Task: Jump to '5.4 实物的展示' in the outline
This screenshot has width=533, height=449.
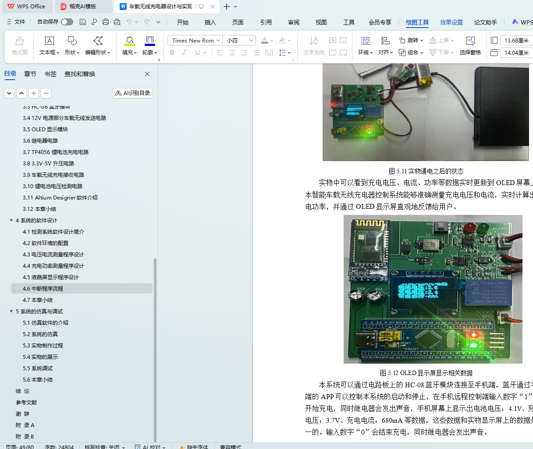Action: [x=40, y=357]
